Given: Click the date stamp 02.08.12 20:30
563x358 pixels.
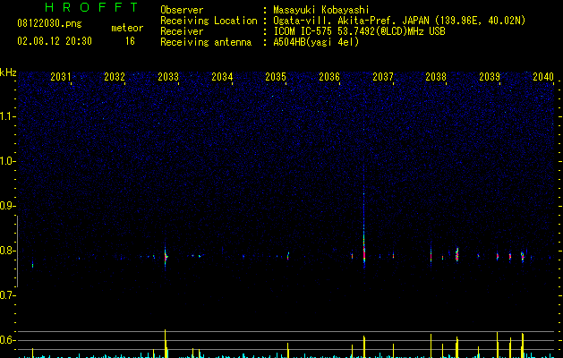Looking at the screenshot, I should pyautogui.click(x=55, y=41).
